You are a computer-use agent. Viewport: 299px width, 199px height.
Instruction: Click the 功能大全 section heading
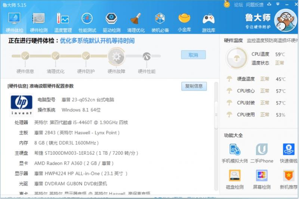pos(233,135)
